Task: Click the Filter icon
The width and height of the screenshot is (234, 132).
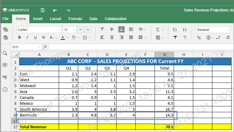Action: 175,37
